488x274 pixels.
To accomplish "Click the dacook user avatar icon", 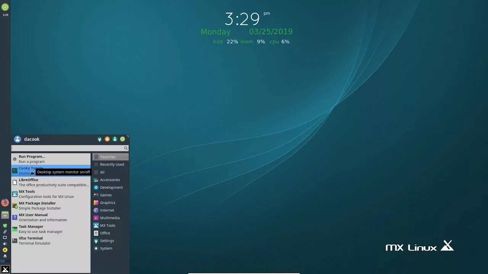I will click(x=18, y=139).
